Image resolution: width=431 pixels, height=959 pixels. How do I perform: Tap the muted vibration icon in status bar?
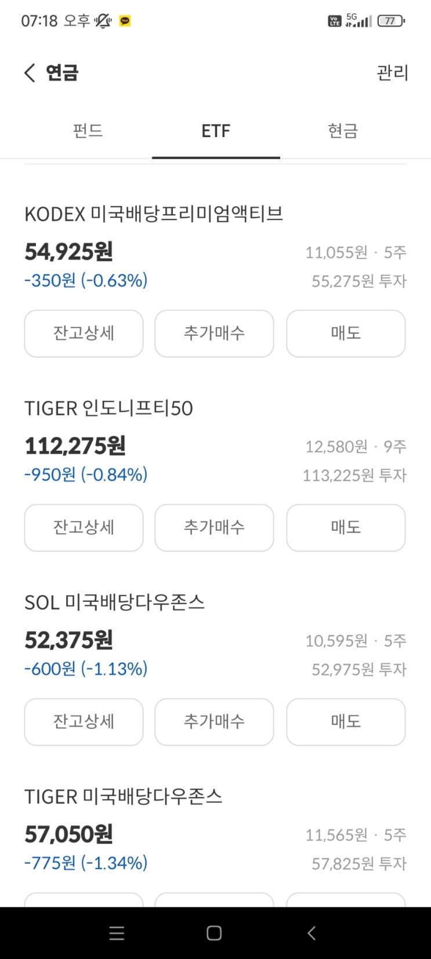coord(103,21)
